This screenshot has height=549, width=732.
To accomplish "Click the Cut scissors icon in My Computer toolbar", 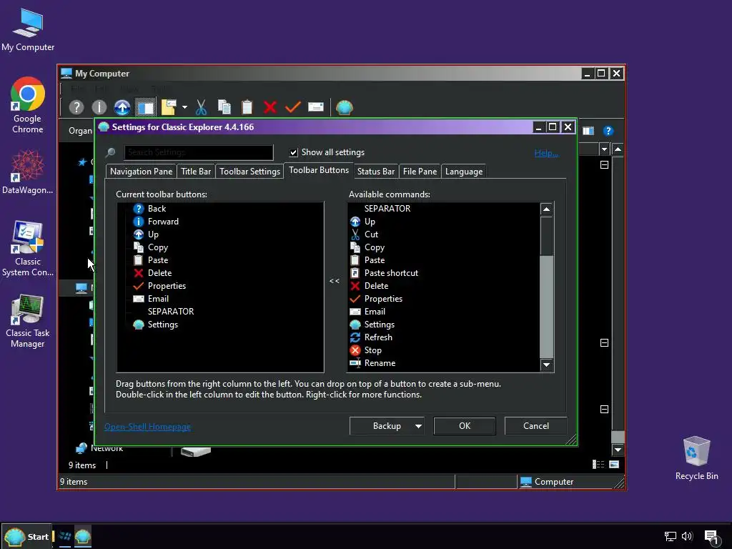I will pos(201,107).
